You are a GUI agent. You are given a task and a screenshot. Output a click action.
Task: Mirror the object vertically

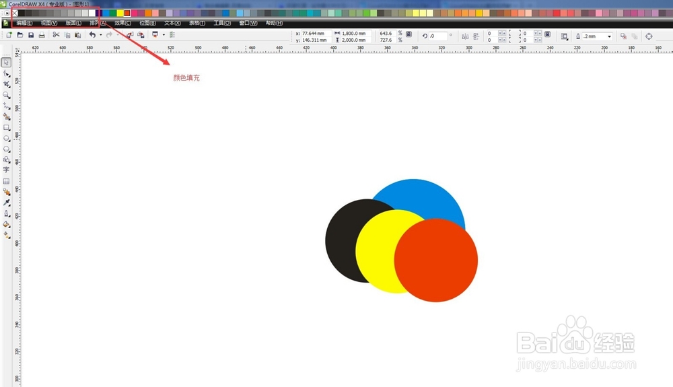click(x=476, y=36)
